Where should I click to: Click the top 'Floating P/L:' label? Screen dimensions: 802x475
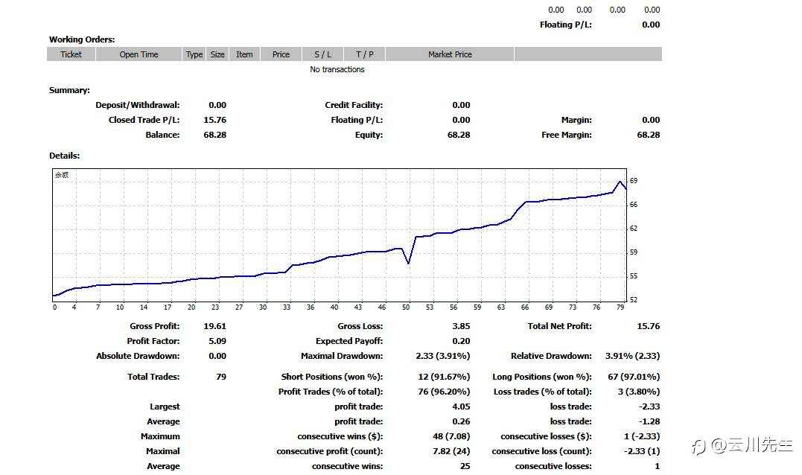[566, 25]
